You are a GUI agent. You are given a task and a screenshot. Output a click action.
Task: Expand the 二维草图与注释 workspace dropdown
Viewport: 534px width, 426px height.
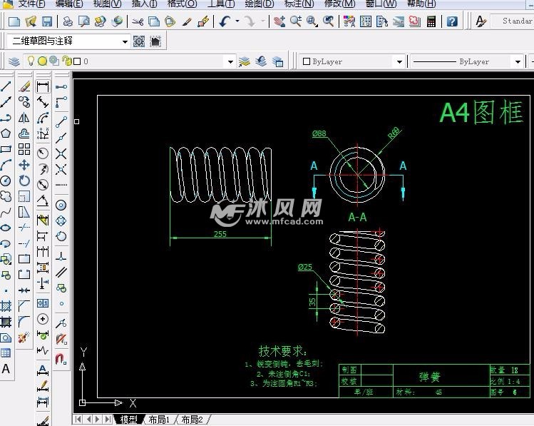pyautogui.click(x=125, y=41)
